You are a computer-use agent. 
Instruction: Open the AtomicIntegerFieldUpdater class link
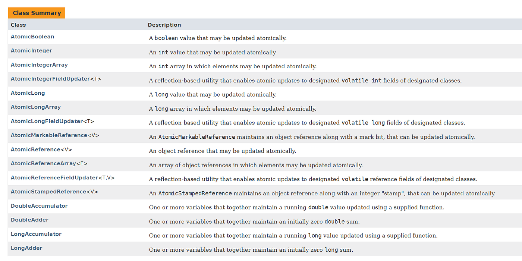50,79
